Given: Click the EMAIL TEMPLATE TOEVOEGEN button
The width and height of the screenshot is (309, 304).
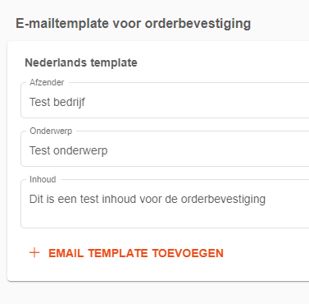Looking at the screenshot, I should pyautogui.click(x=126, y=253).
